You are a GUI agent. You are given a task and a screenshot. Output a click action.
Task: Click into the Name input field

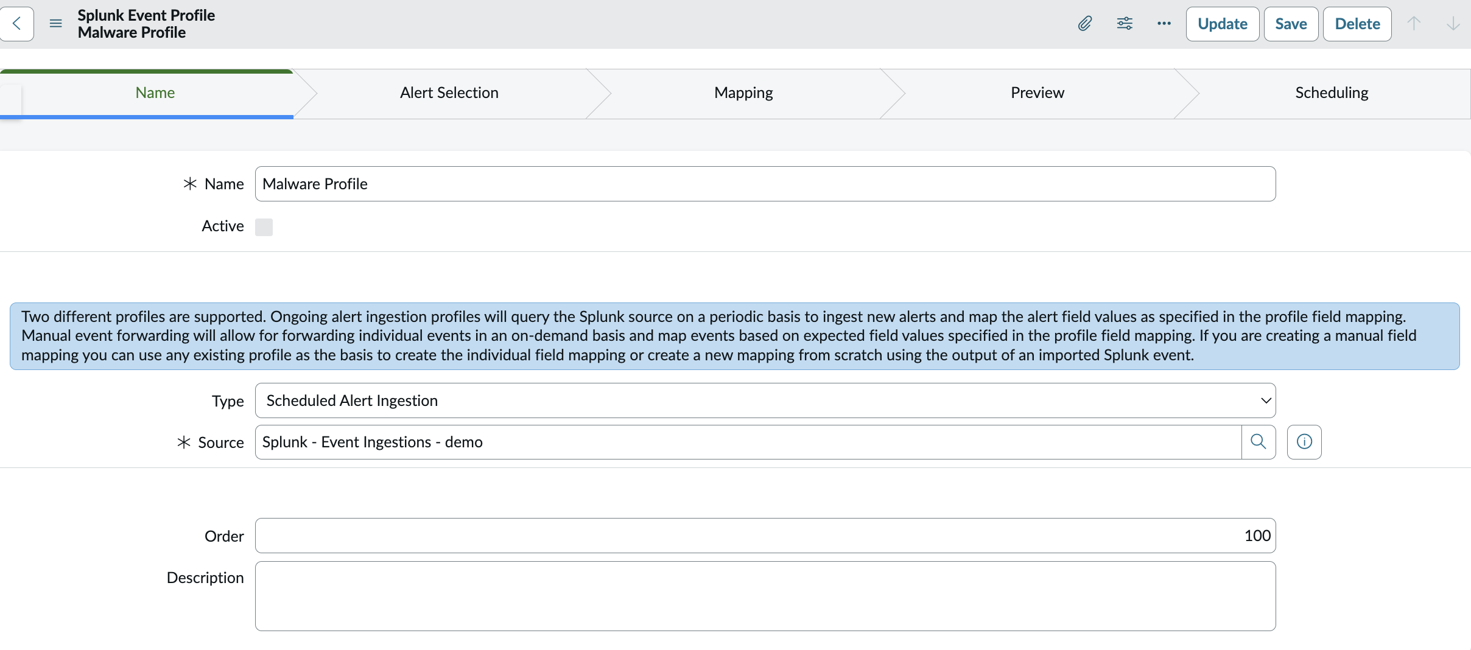[765, 184]
